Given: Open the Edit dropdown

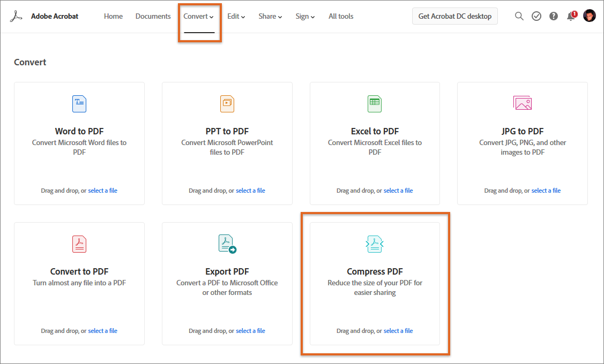Looking at the screenshot, I should (x=236, y=16).
